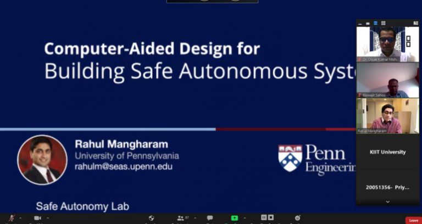The image size is (422, 224).
Task: Open share options caret beside Share Screen
Action: [x=245, y=218]
